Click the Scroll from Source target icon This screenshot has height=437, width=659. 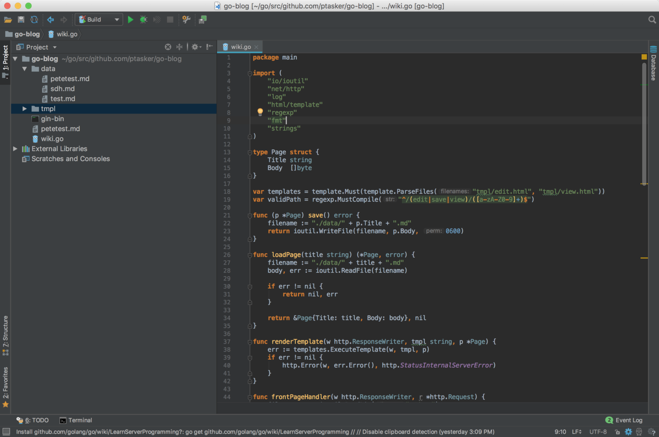168,47
